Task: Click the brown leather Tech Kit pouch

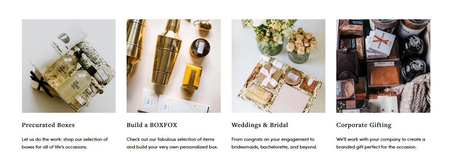Action: coord(384,75)
